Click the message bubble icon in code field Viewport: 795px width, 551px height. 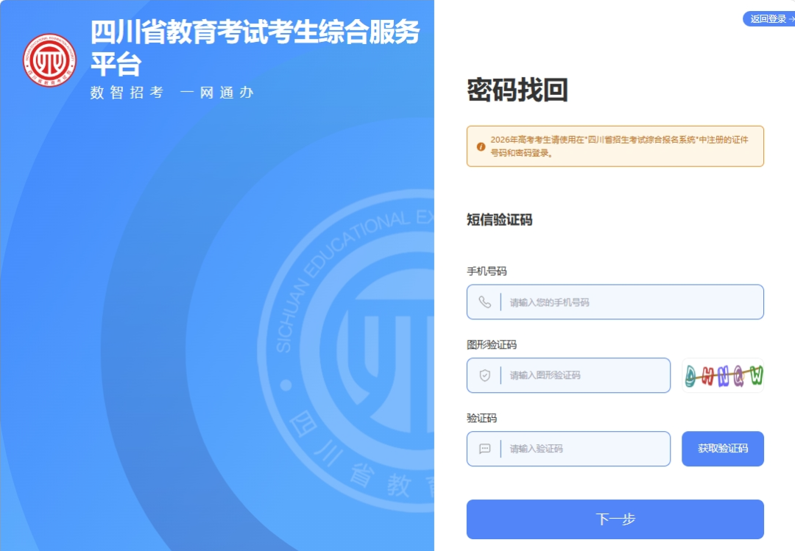(484, 449)
